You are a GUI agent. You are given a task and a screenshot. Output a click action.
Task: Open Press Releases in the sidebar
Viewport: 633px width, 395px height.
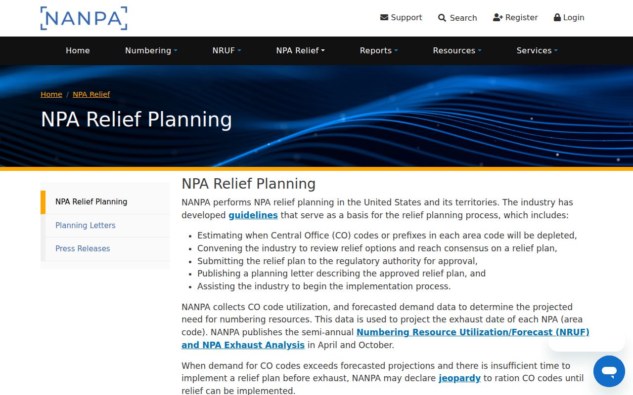pyautogui.click(x=105, y=249)
